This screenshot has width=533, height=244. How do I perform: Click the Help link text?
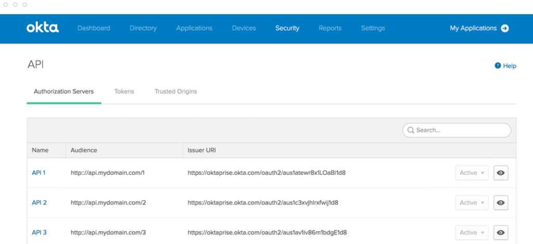(510, 66)
